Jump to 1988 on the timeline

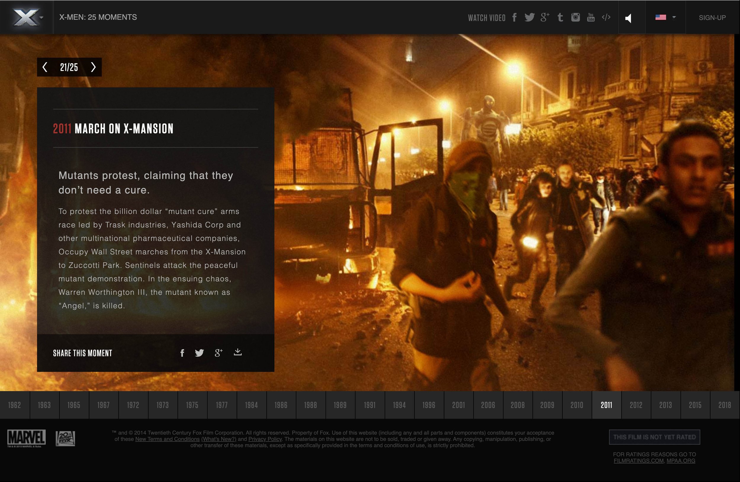(x=310, y=405)
